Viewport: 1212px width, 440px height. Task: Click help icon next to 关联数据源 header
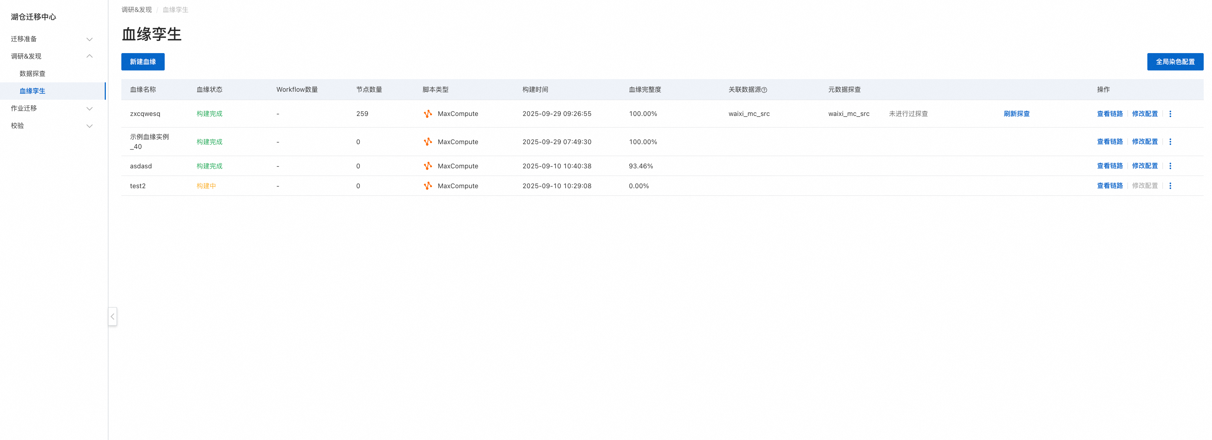point(764,90)
